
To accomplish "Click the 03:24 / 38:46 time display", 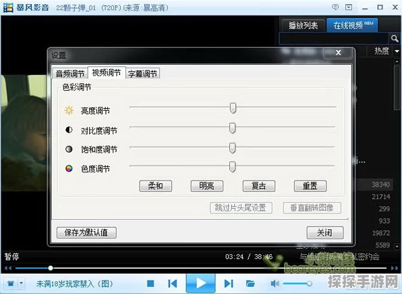I will pyautogui.click(x=249, y=256).
